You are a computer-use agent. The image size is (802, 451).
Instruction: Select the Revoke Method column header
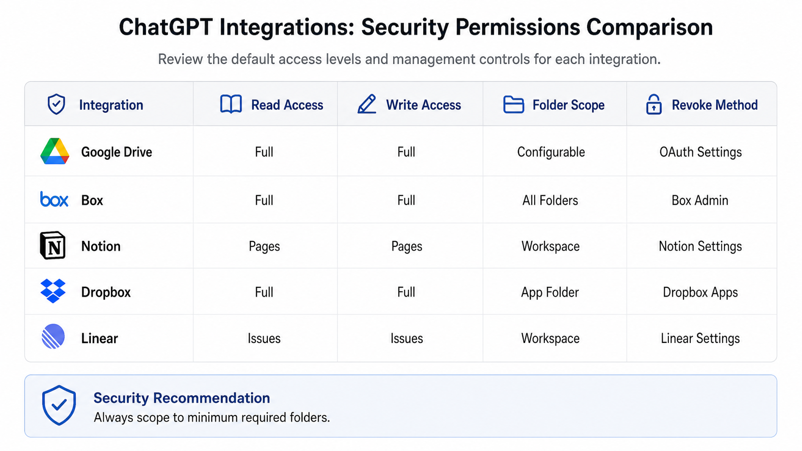pyautogui.click(x=702, y=105)
